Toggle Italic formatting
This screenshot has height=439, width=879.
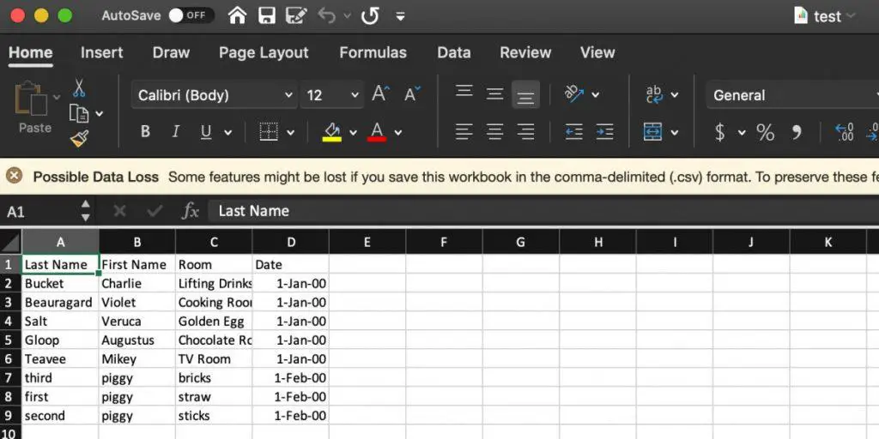point(175,131)
